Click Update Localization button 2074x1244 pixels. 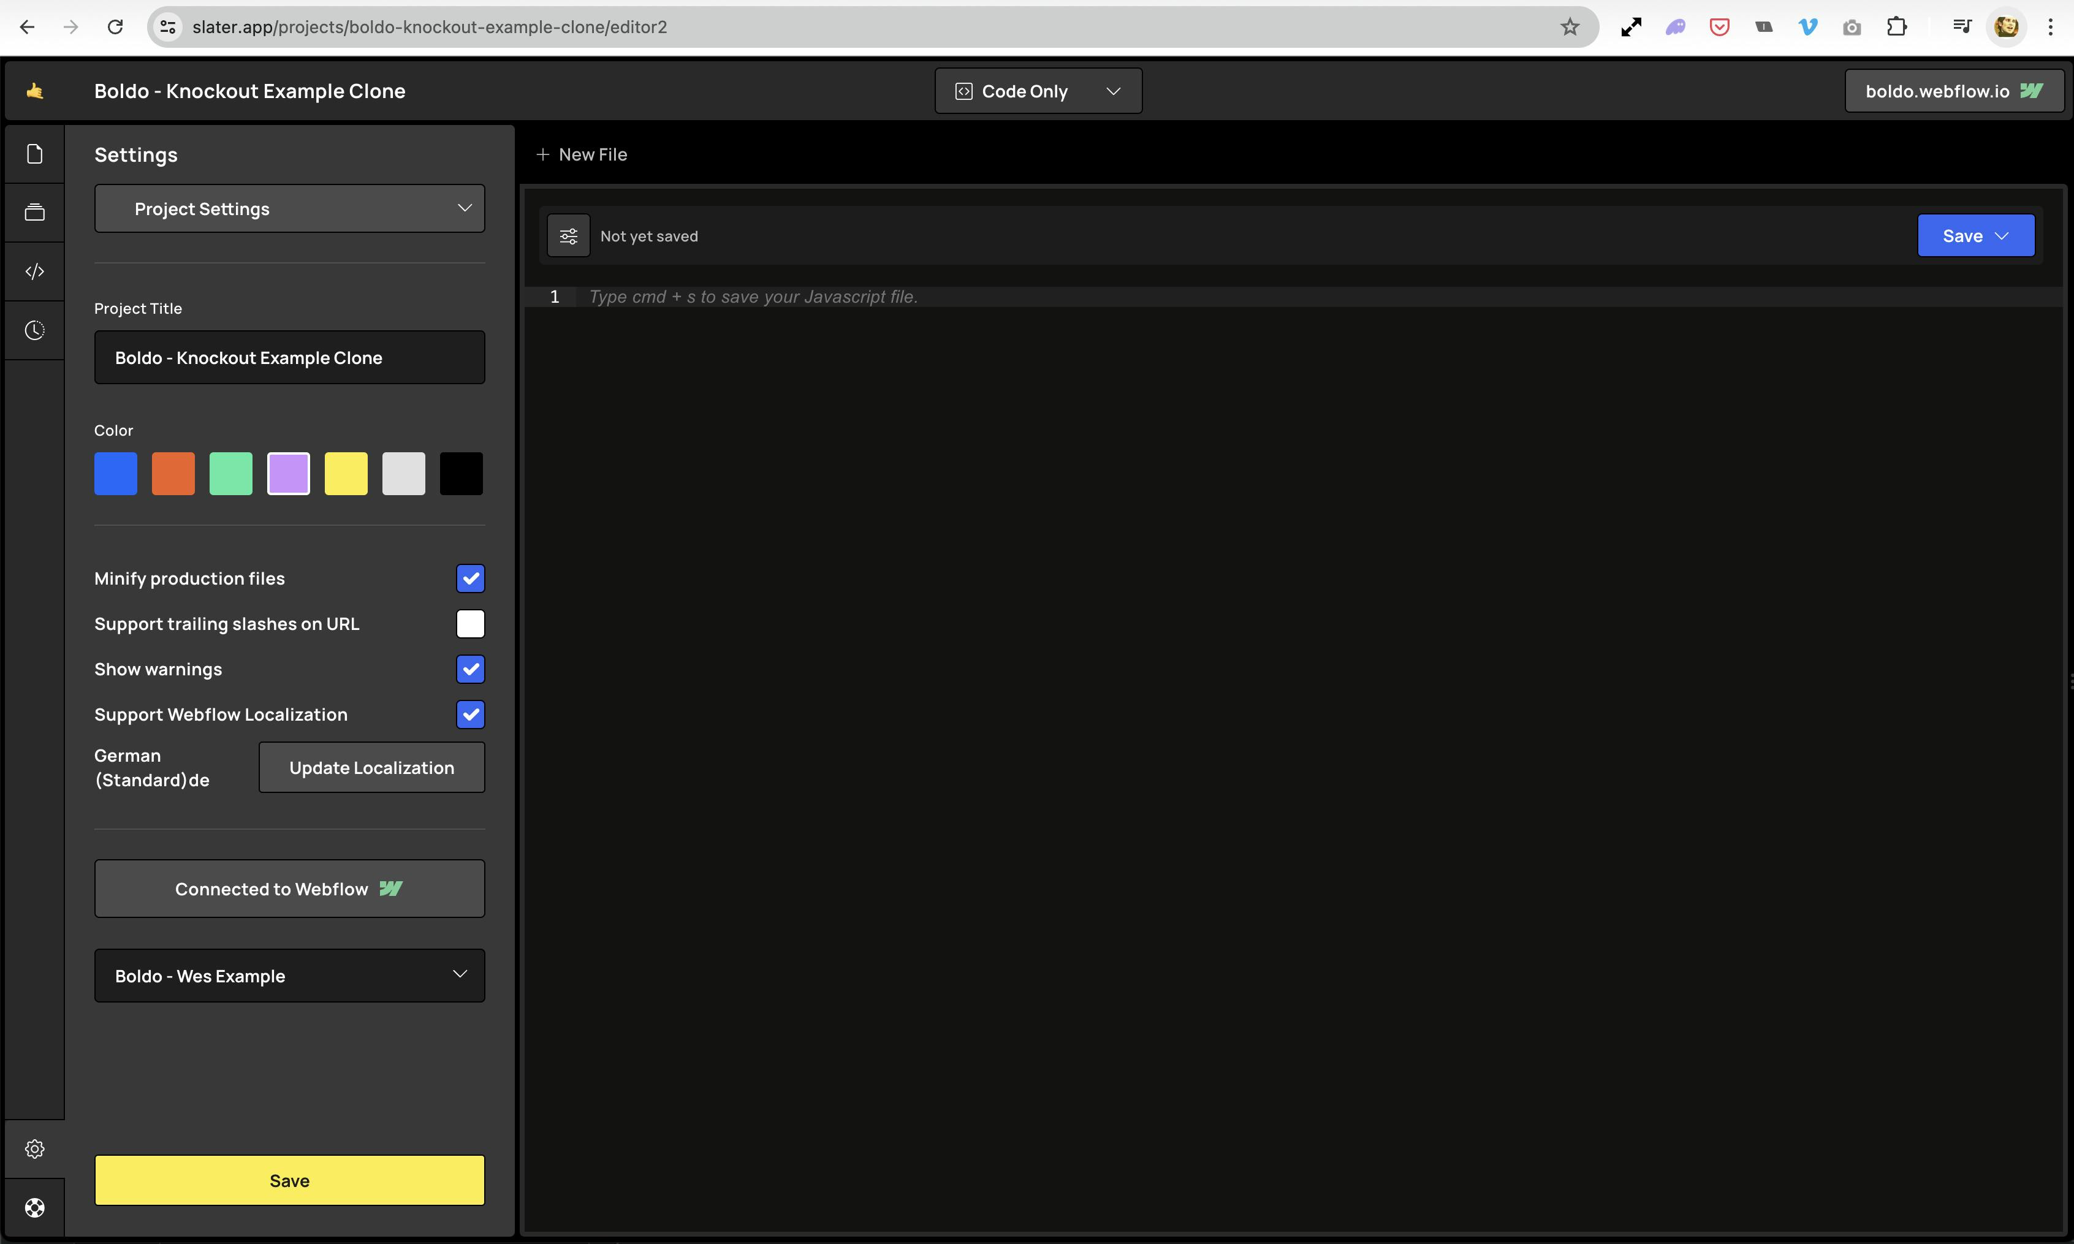[x=371, y=768]
